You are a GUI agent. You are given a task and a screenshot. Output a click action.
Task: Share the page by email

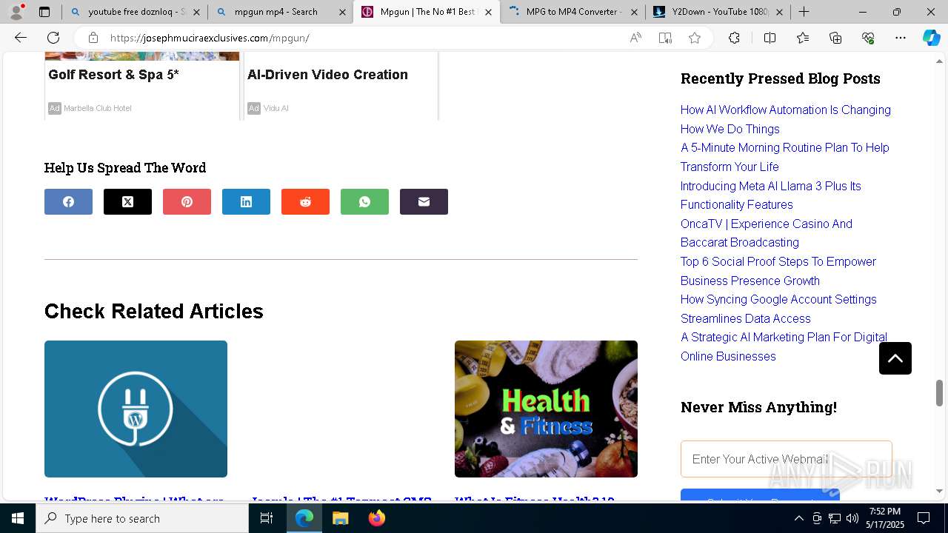424,201
